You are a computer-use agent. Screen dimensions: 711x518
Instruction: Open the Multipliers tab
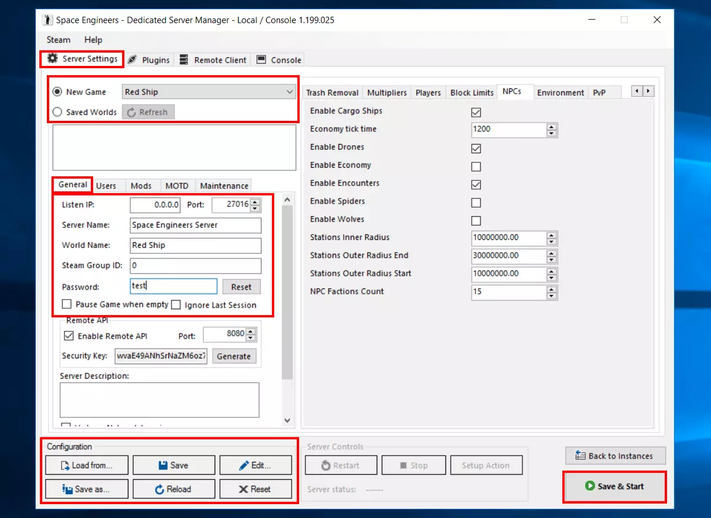[x=387, y=92]
